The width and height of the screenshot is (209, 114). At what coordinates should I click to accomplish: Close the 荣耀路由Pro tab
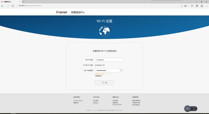(20, 2)
